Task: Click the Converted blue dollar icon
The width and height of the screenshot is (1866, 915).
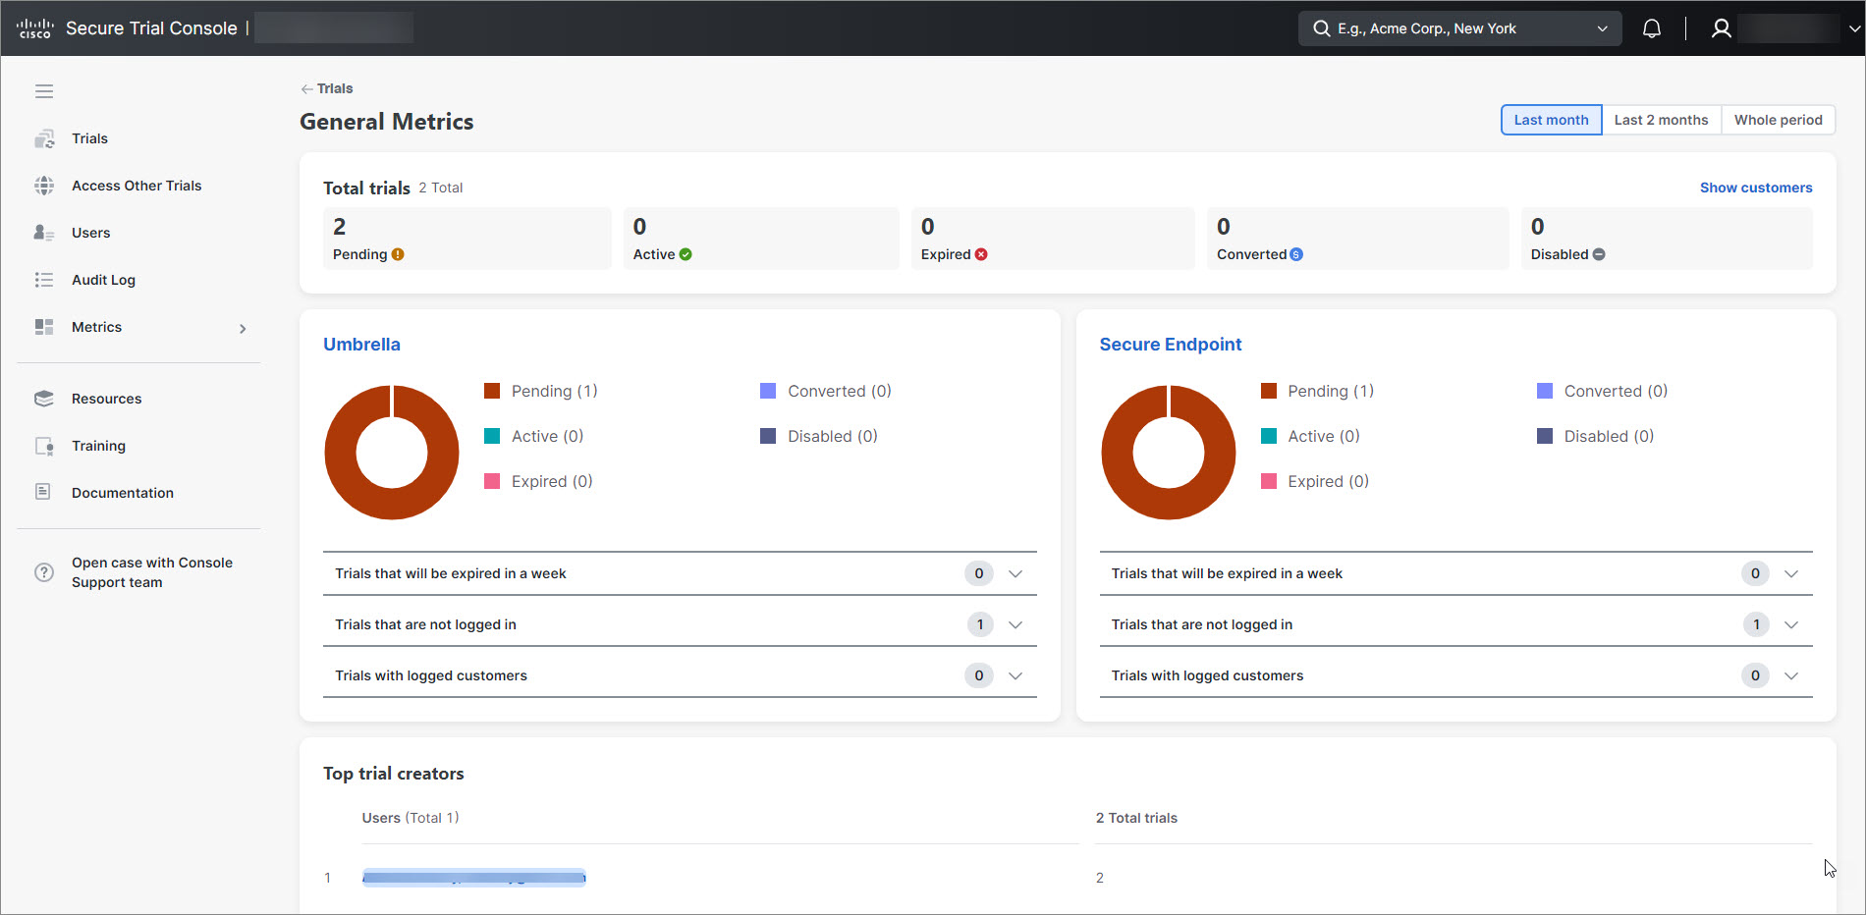Action: coord(1296,254)
